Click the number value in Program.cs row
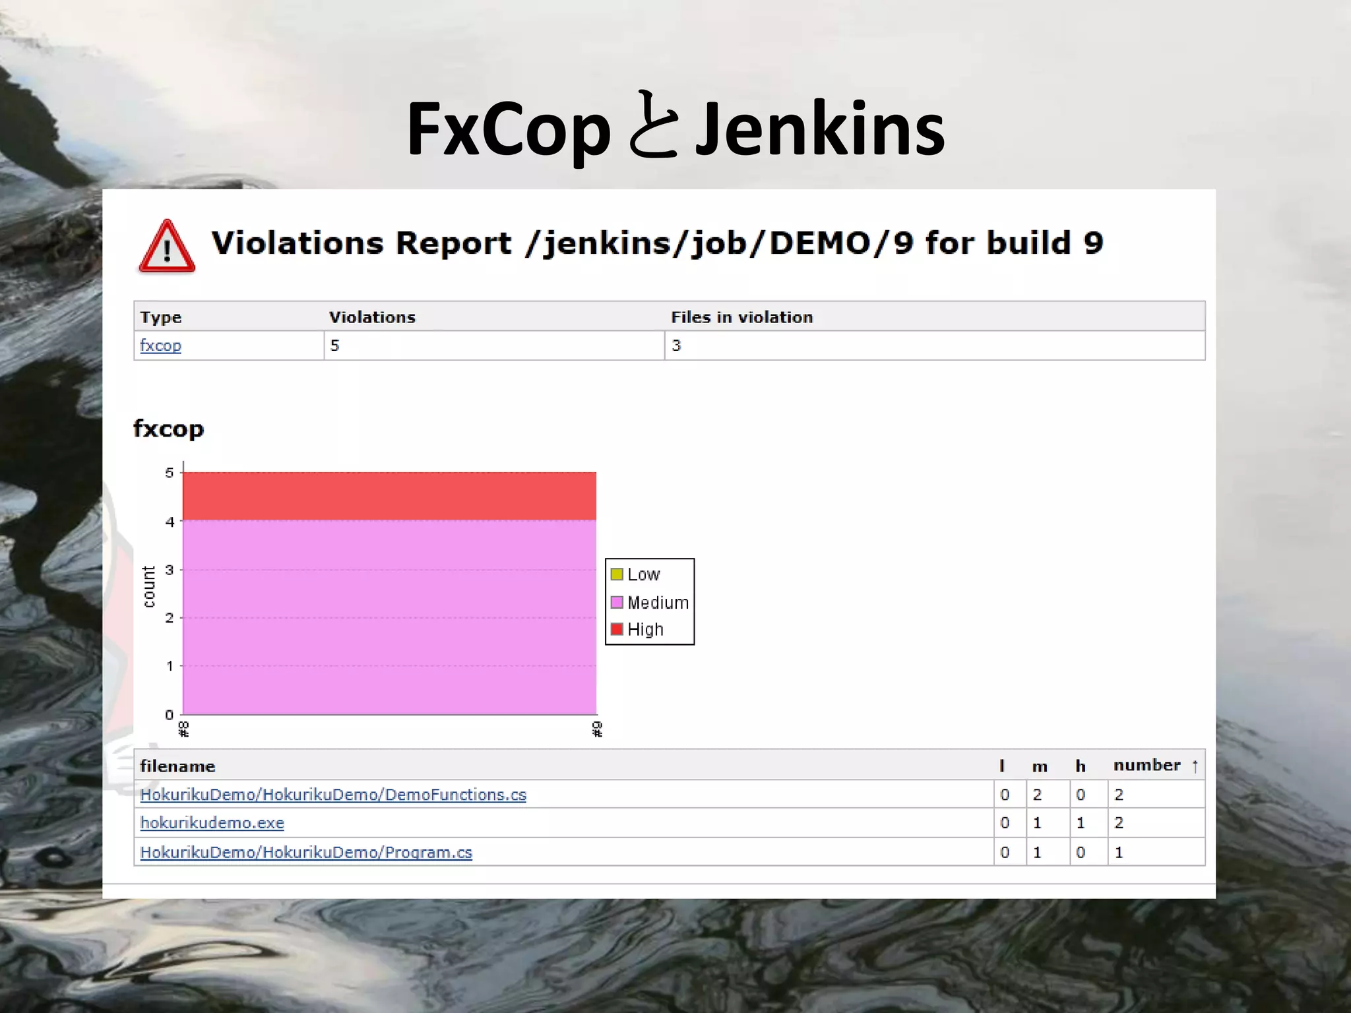Viewport: 1351px width, 1013px height. [x=1119, y=852]
